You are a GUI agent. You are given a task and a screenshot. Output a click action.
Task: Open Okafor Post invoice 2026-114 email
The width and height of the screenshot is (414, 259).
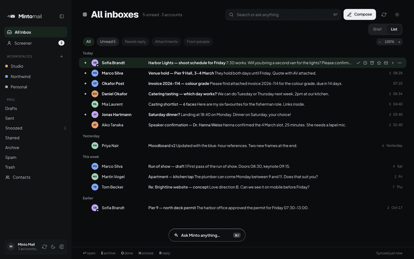point(242,84)
